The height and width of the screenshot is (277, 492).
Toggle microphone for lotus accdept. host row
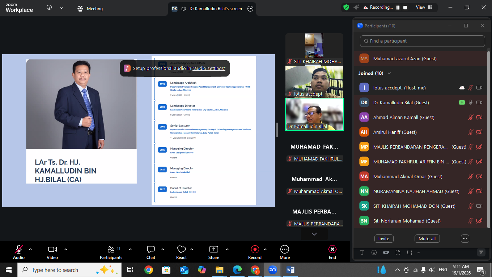[471, 88]
